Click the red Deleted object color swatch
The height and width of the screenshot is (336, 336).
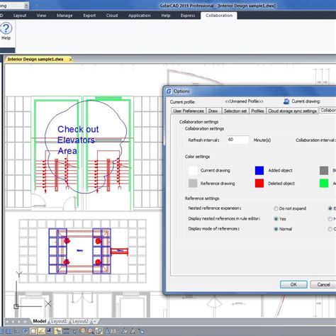pos(259,184)
